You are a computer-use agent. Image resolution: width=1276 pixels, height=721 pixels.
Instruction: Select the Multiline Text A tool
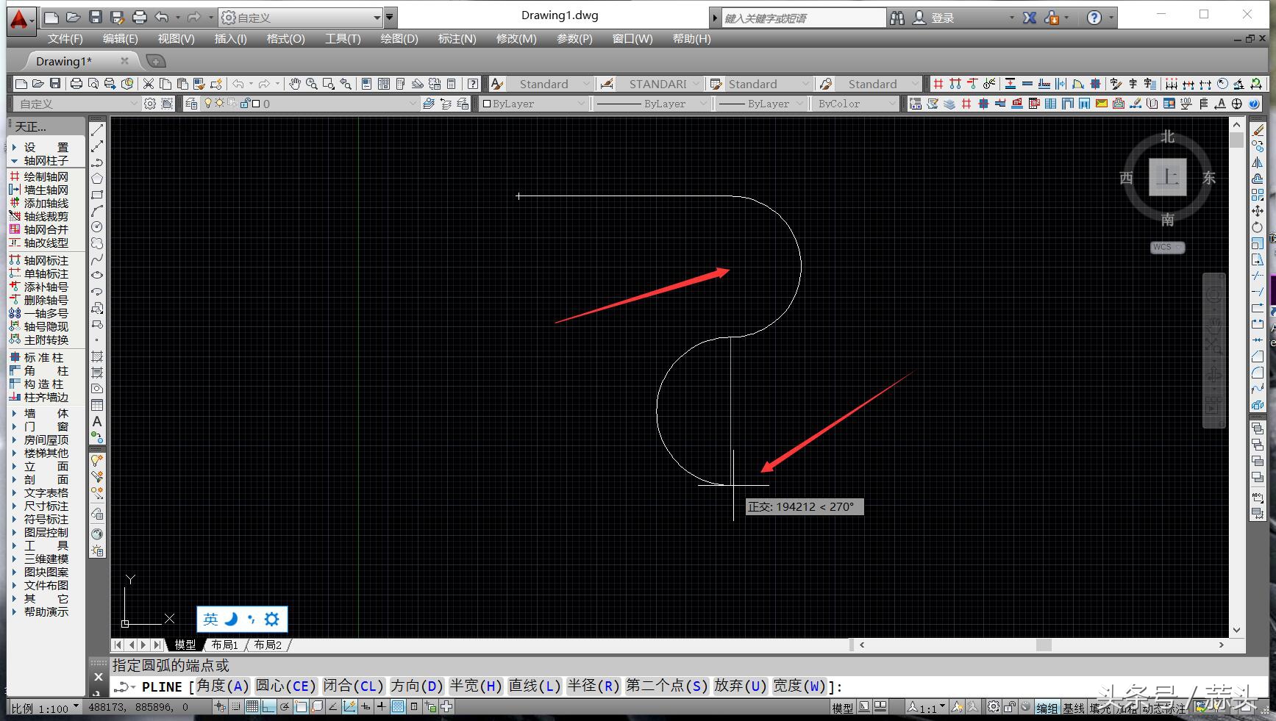click(x=96, y=421)
